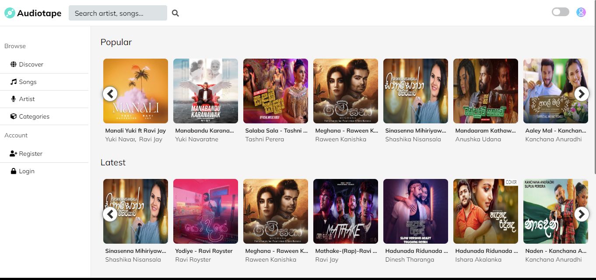Click artist name Tashni Perera
This screenshot has height=280, width=596.
pos(265,139)
